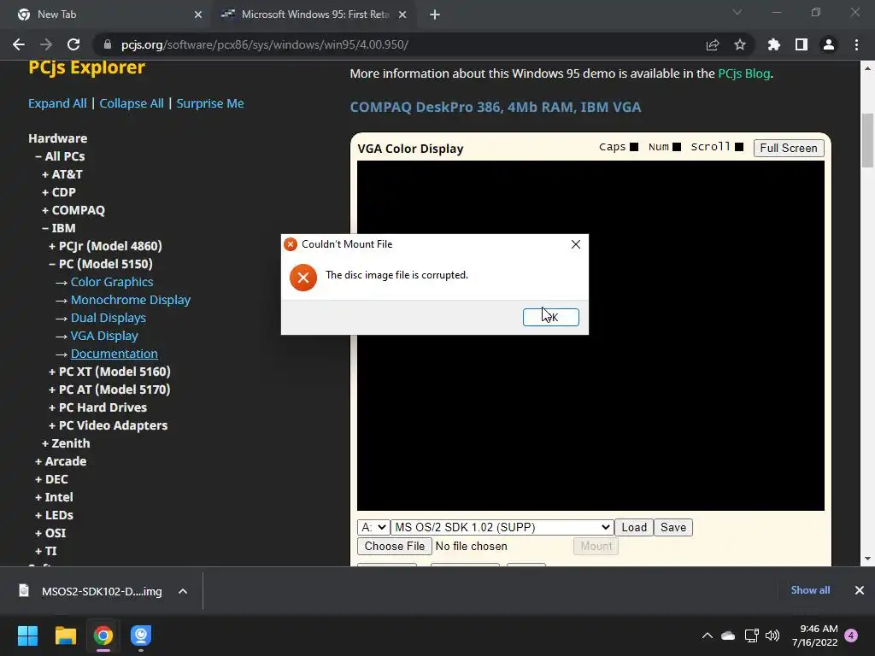Screen dimensions: 875x656
Task: Open the Dual Displays link
Action: click(x=109, y=318)
